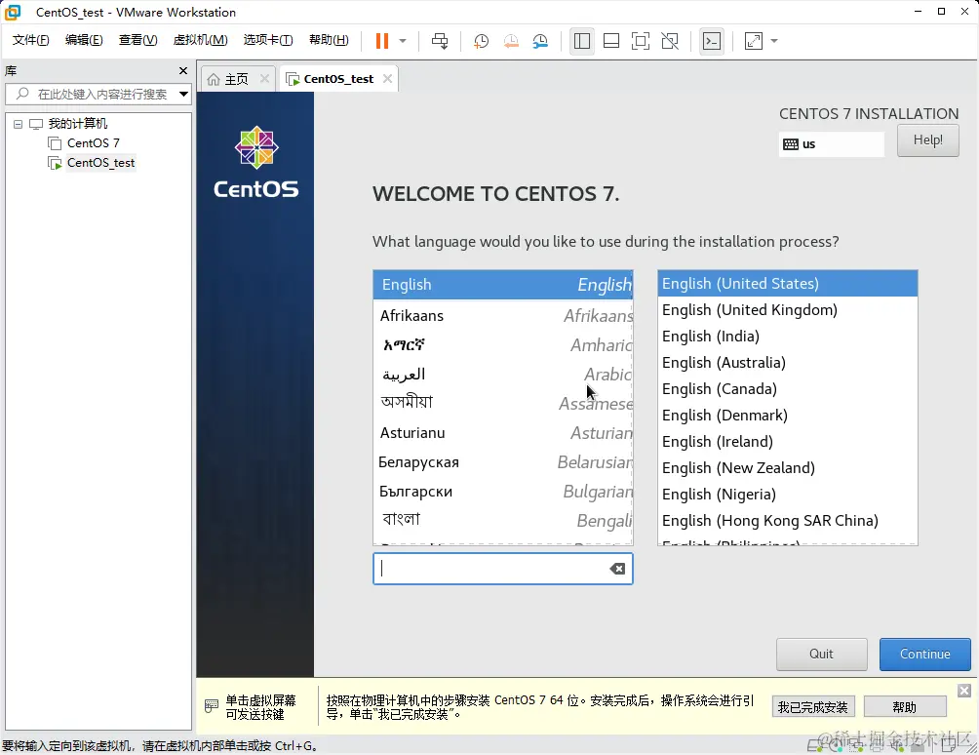979x755 pixels.
Task: Click the Continue button
Action: [x=923, y=654]
